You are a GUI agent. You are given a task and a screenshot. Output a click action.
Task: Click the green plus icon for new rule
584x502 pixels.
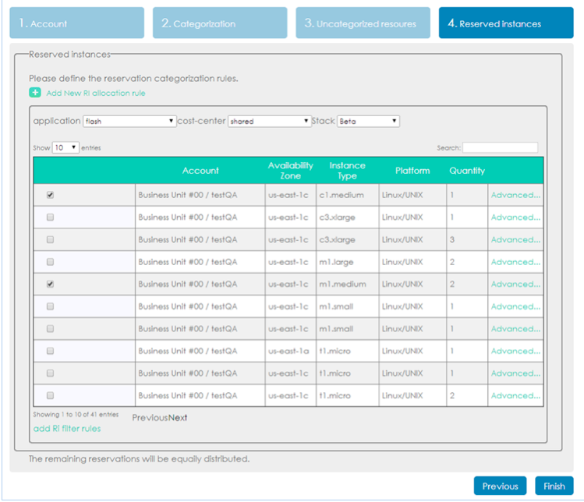35,93
